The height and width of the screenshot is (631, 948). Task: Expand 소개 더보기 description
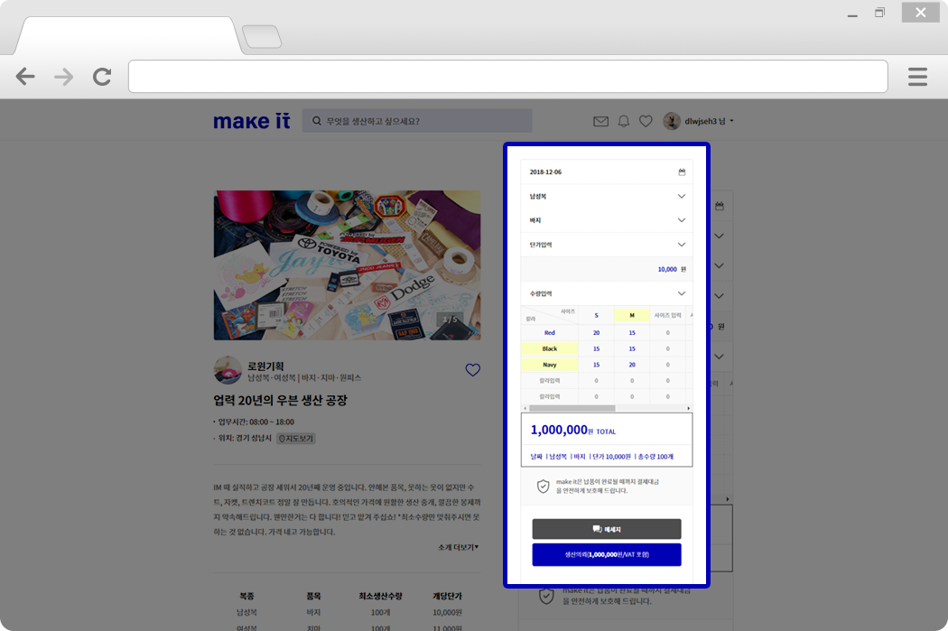click(459, 547)
